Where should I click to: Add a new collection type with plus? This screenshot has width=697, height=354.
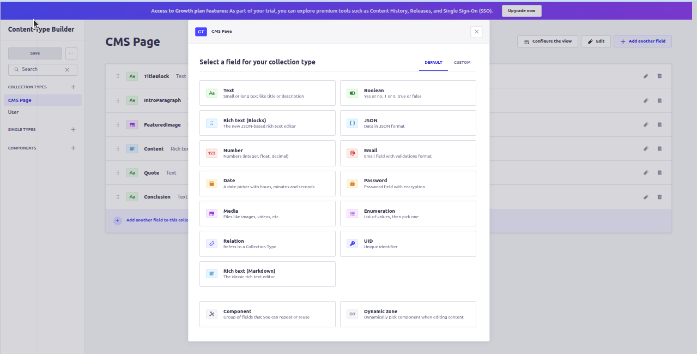(73, 87)
